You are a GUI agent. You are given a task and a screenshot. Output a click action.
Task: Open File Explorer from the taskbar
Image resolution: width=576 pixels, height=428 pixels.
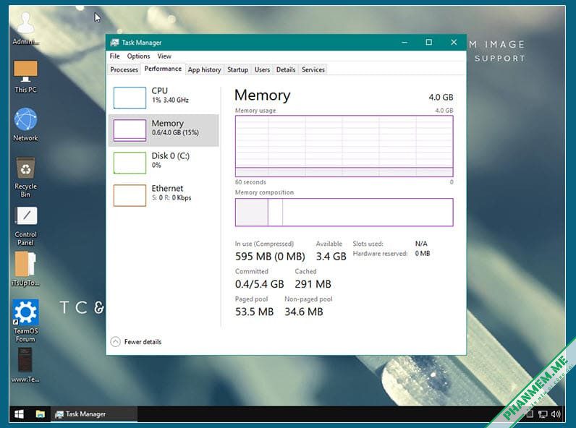40,414
